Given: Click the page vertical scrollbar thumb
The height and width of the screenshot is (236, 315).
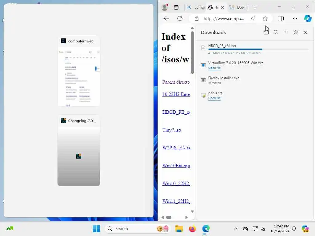Looking at the screenshot, I should coord(192,53).
